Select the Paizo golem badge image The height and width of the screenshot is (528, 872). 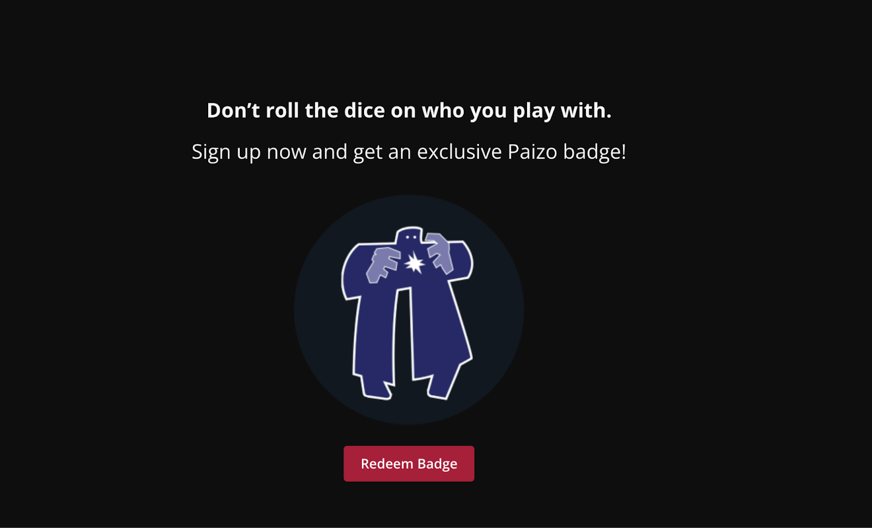pos(409,310)
